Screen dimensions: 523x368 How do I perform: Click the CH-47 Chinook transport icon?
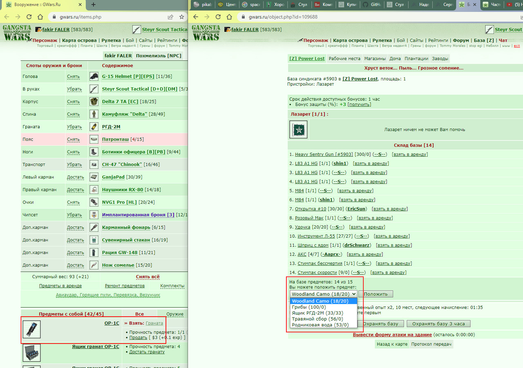pos(94,164)
